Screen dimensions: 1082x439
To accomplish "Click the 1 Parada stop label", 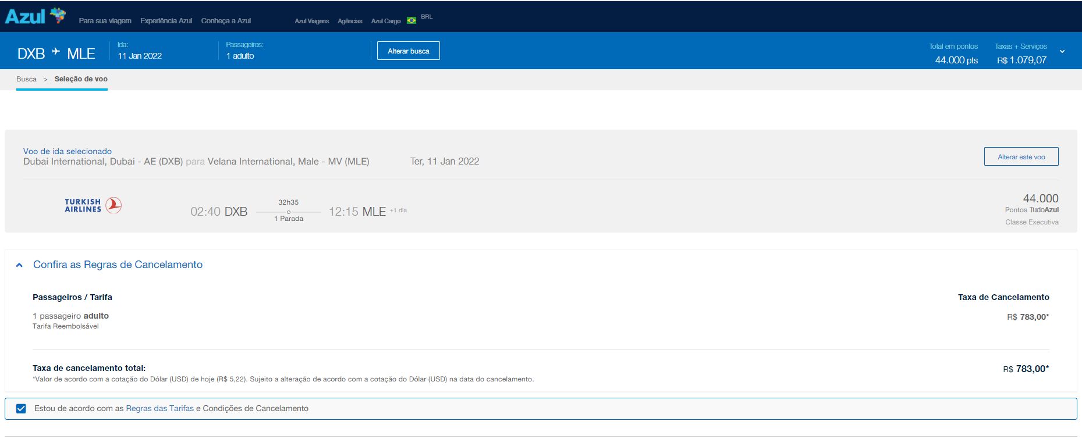I will click(289, 219).
